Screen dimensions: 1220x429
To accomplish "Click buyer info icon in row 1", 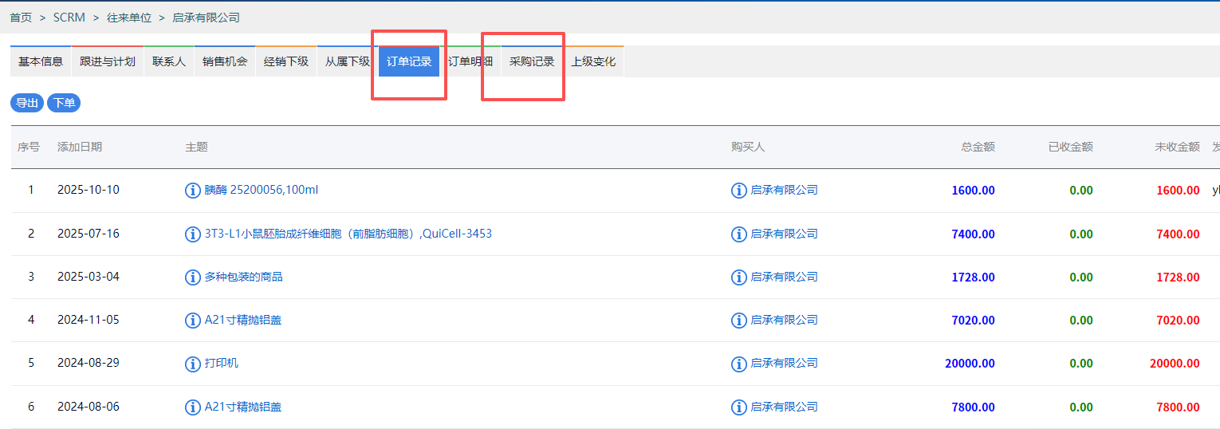I will pyautogui.click(x=738, y=191).
